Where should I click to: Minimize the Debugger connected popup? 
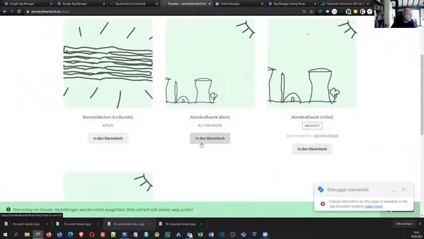click(395, 190)
